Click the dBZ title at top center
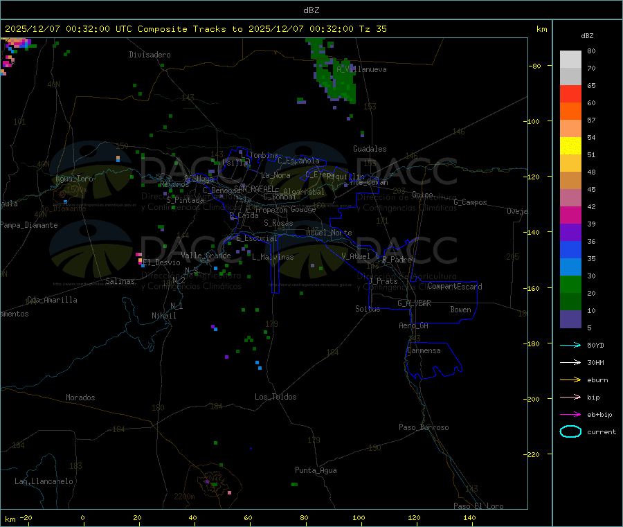623x527 pixels. (311, 10)
